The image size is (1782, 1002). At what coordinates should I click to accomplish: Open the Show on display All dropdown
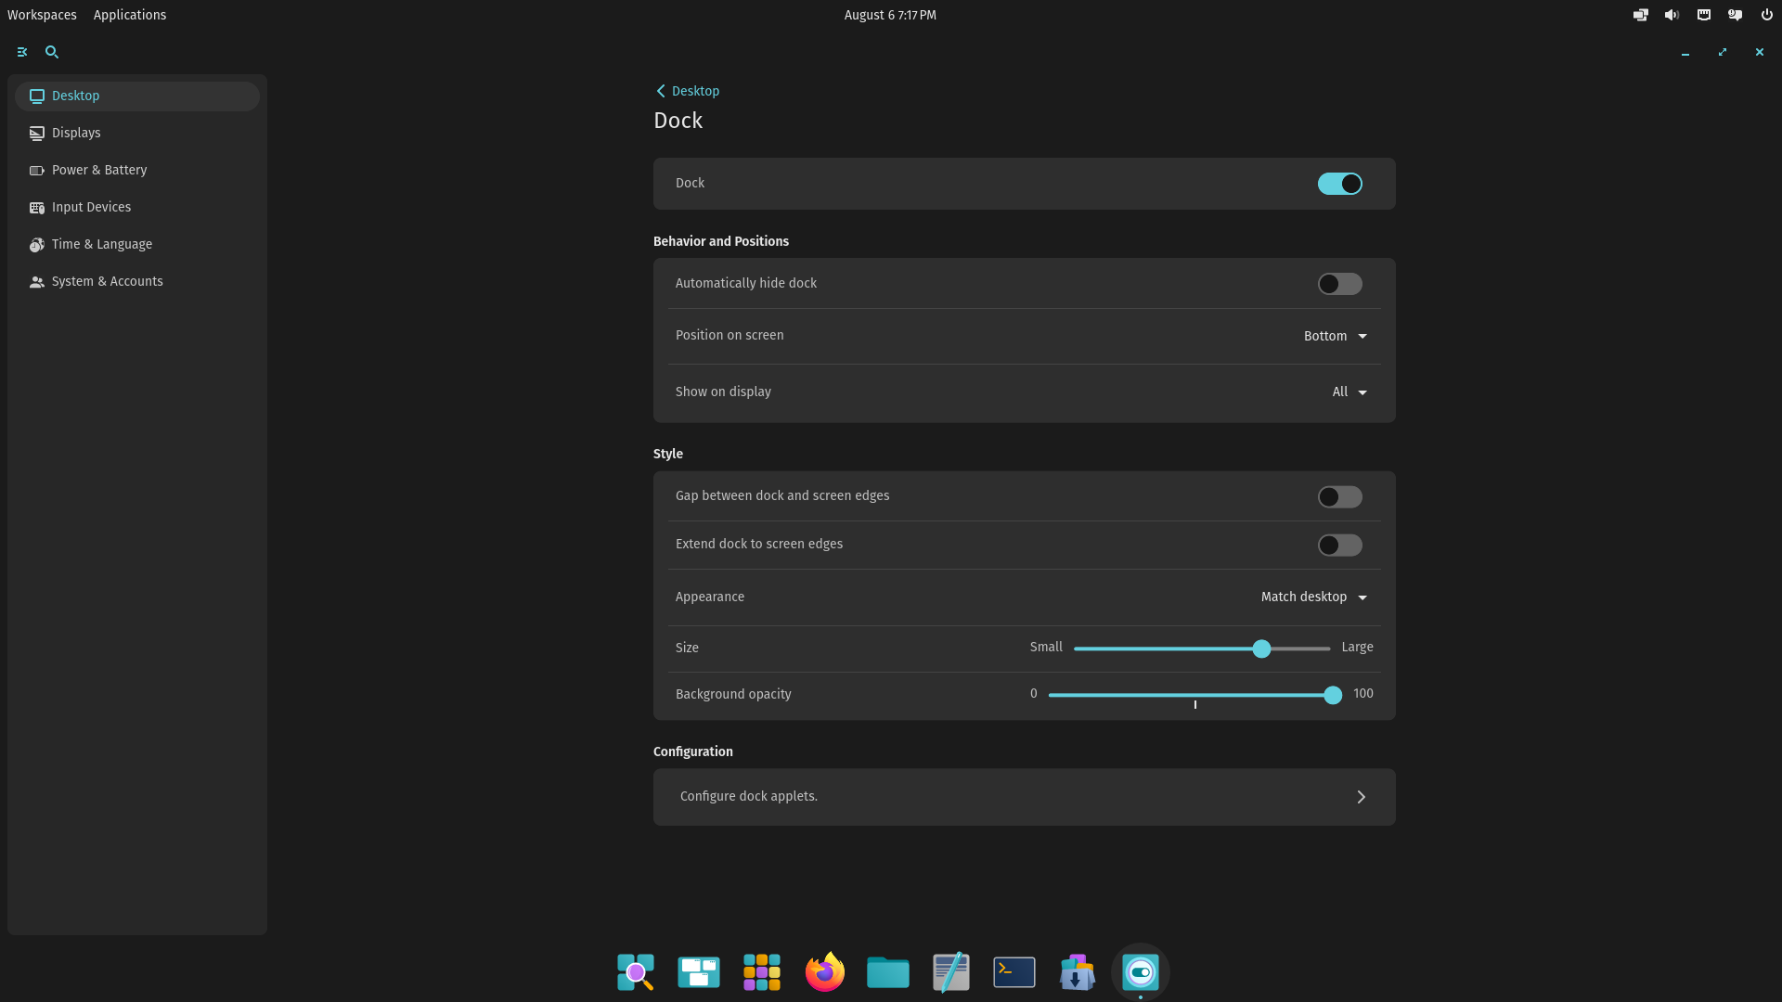pyautogui.click(x=1349, y=392)
